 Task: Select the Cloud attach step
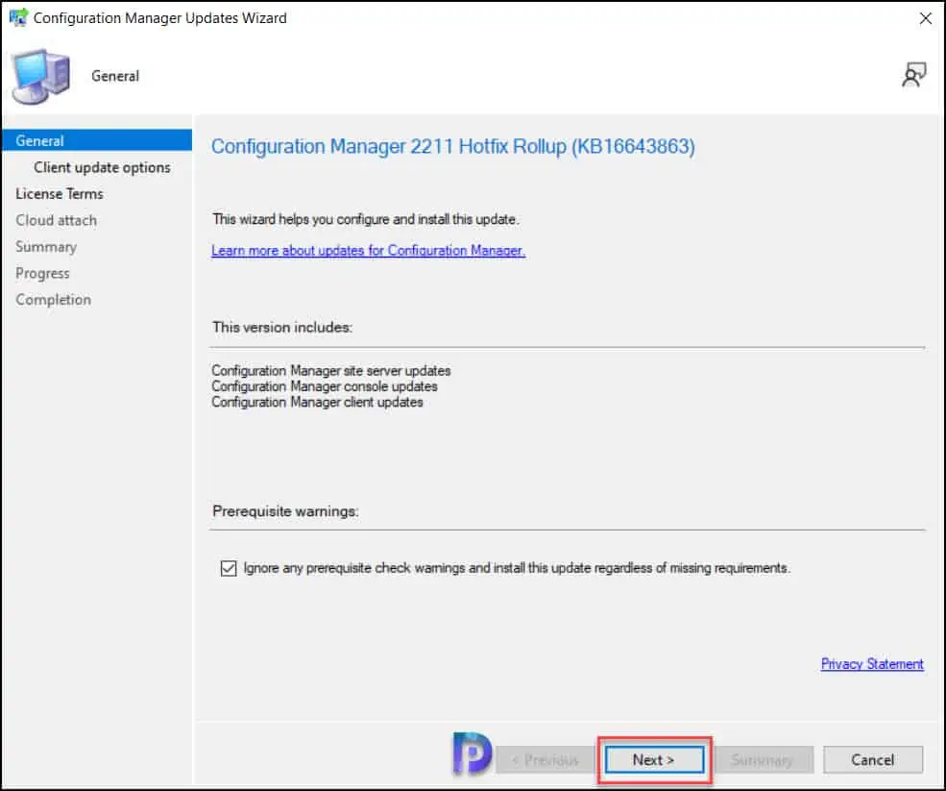pyautogui.click(x=56, y=220)
